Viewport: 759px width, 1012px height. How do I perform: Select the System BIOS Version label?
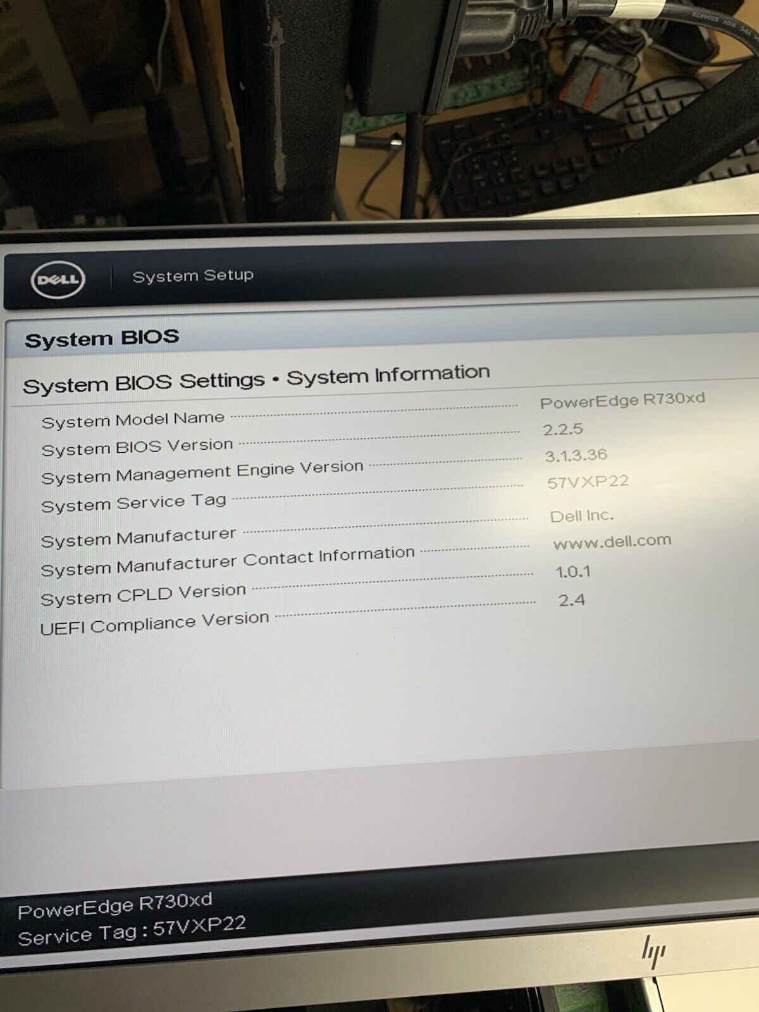137,447
